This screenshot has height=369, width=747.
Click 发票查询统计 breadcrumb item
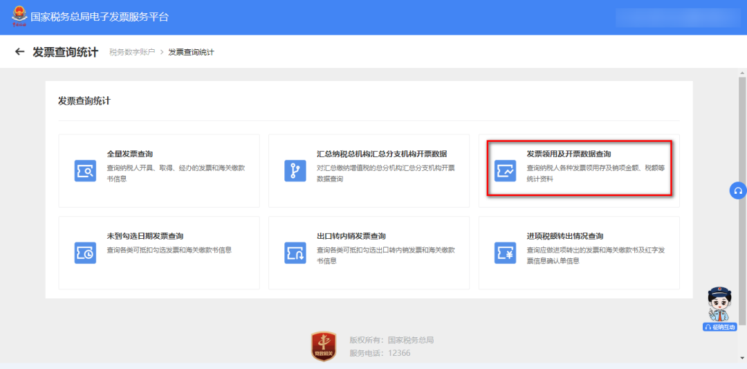(x=191, y=52)
